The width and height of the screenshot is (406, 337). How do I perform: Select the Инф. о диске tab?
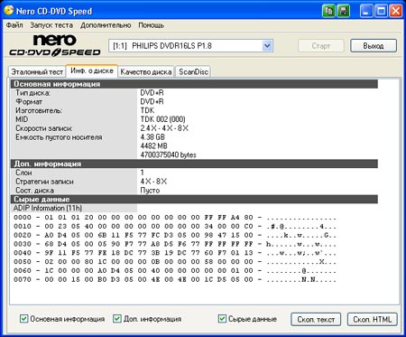92,70
